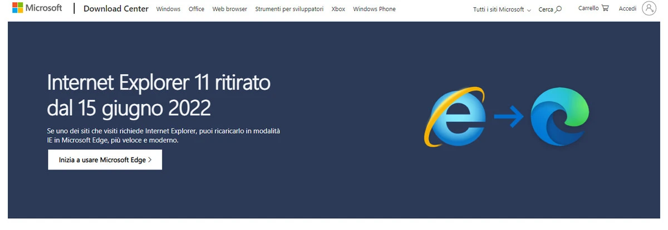The image size is (668, 230).
Task: Click the magnifying glass search icon
Action: click(x=558, y=9)
